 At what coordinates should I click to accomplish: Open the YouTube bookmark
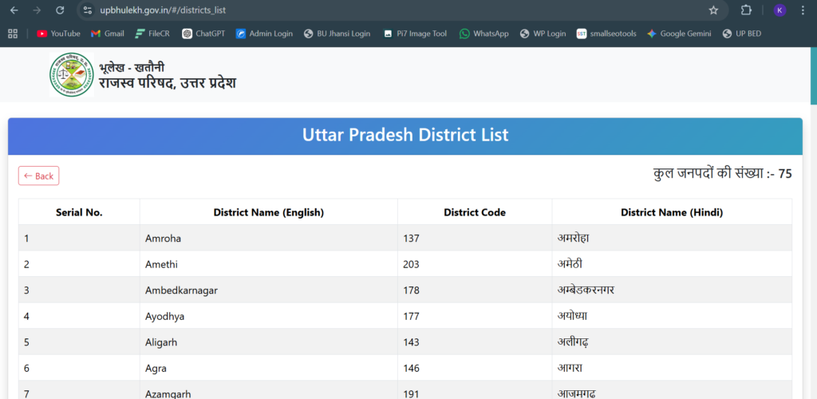tap(58, 34)
